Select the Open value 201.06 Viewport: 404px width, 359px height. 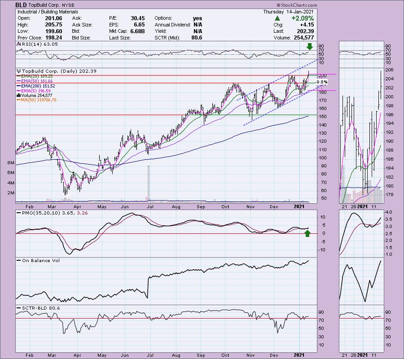pos(53,18)
